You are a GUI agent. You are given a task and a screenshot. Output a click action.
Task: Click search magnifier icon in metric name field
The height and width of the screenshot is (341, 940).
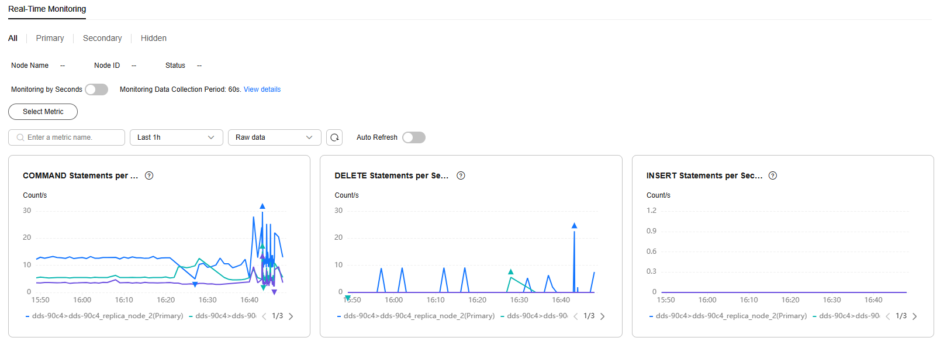point(20,137)
